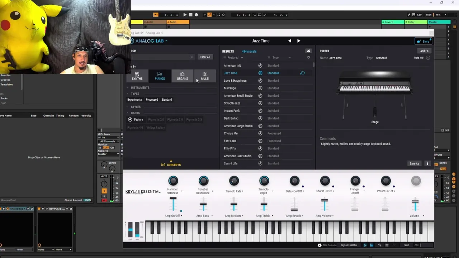Filter results by liked heart icon
459x258 pixels.
308,57
